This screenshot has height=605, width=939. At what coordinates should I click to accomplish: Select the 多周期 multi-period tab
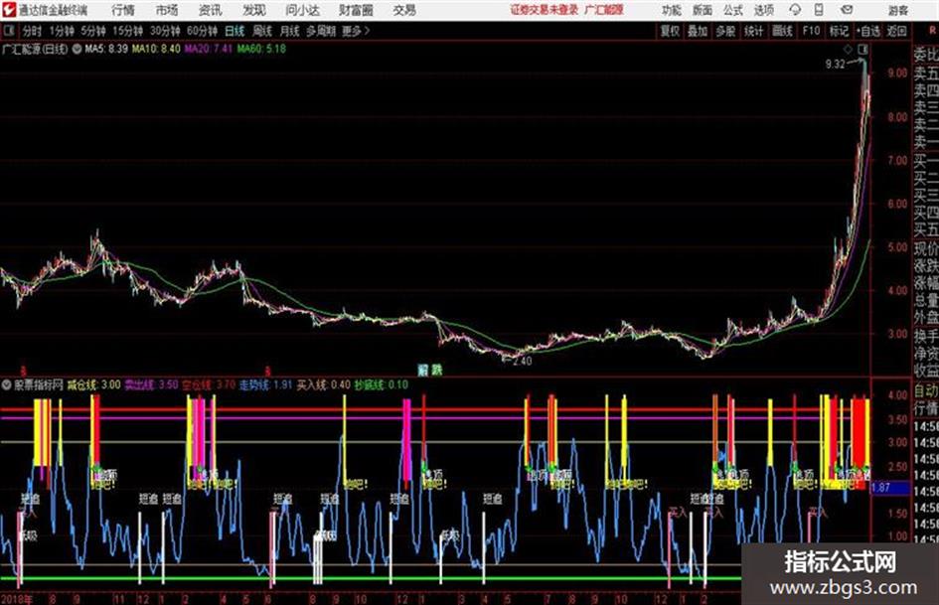(320, 31)
